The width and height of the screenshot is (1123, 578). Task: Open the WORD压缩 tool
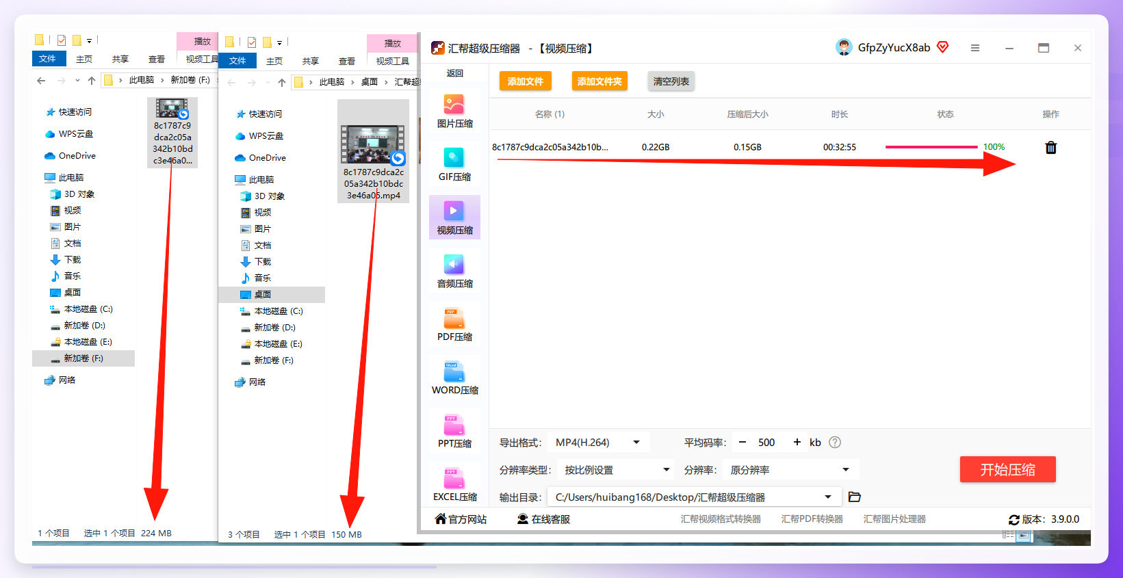(454, 378)
